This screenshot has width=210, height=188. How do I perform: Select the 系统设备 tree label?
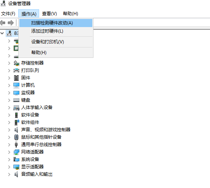pos(30,159)
